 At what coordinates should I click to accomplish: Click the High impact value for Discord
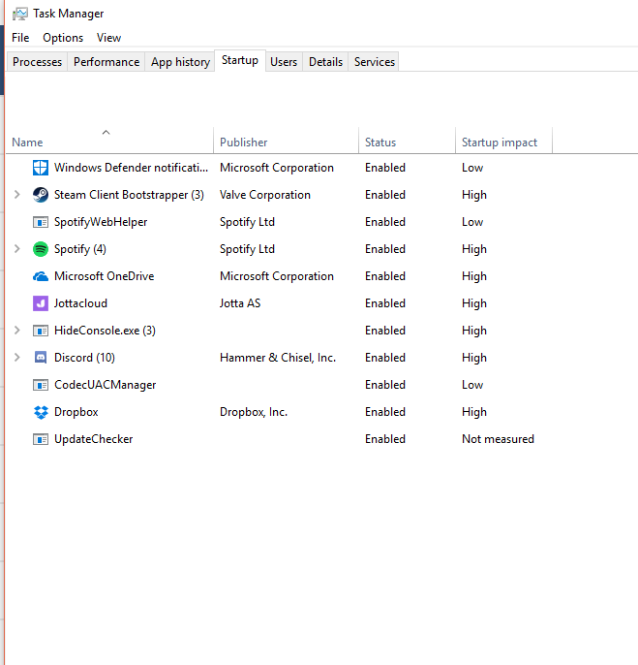(474, 358)
